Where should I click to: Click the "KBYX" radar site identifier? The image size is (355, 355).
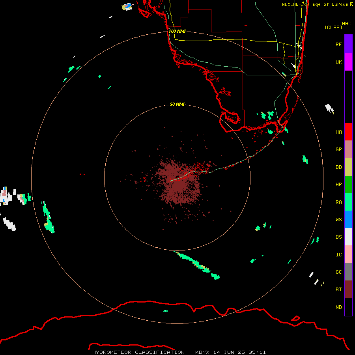point(202,352)
